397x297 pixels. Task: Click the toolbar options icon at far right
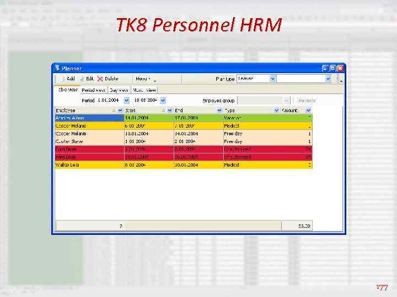(x=339, y=79)
